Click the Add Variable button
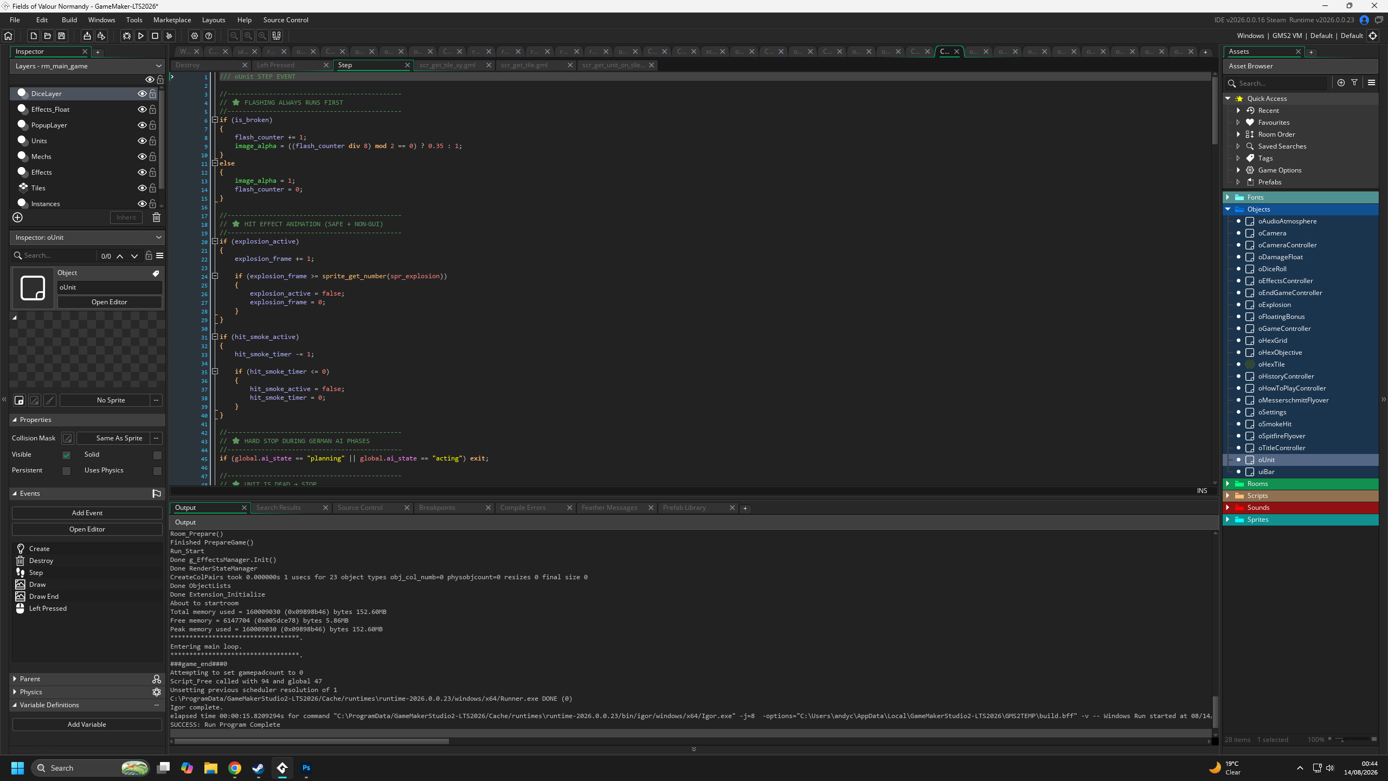 [x=87, y=725]
